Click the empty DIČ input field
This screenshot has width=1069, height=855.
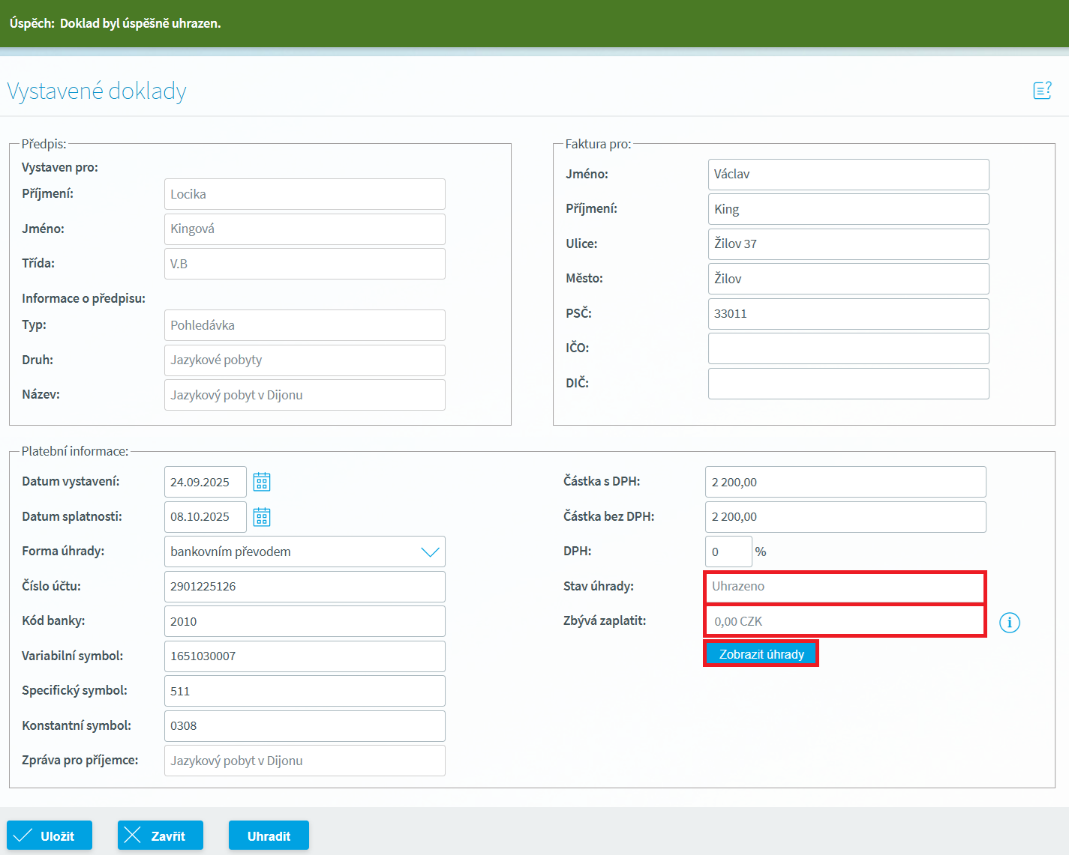pyautogui.click(x=848, y=384)
